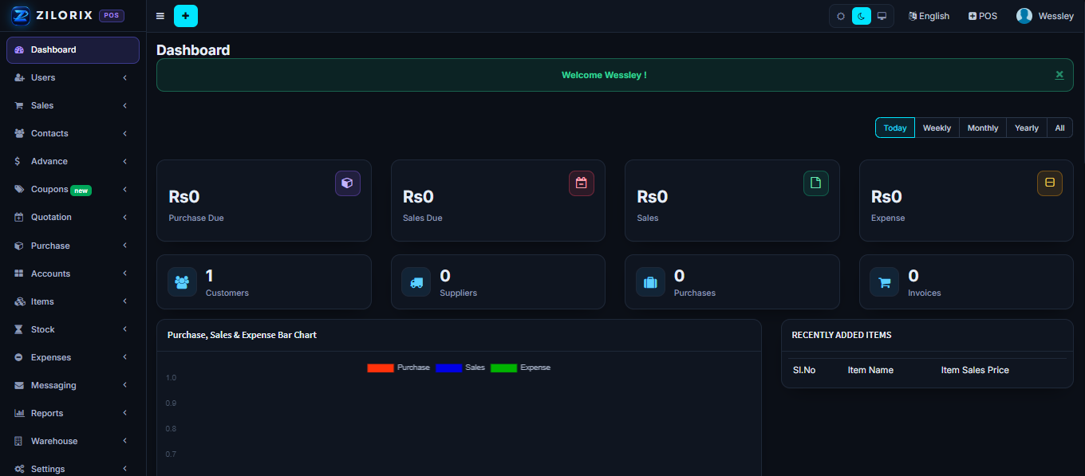
Task: Click the Zilorix logo icon
Action: tap(21, 15)
